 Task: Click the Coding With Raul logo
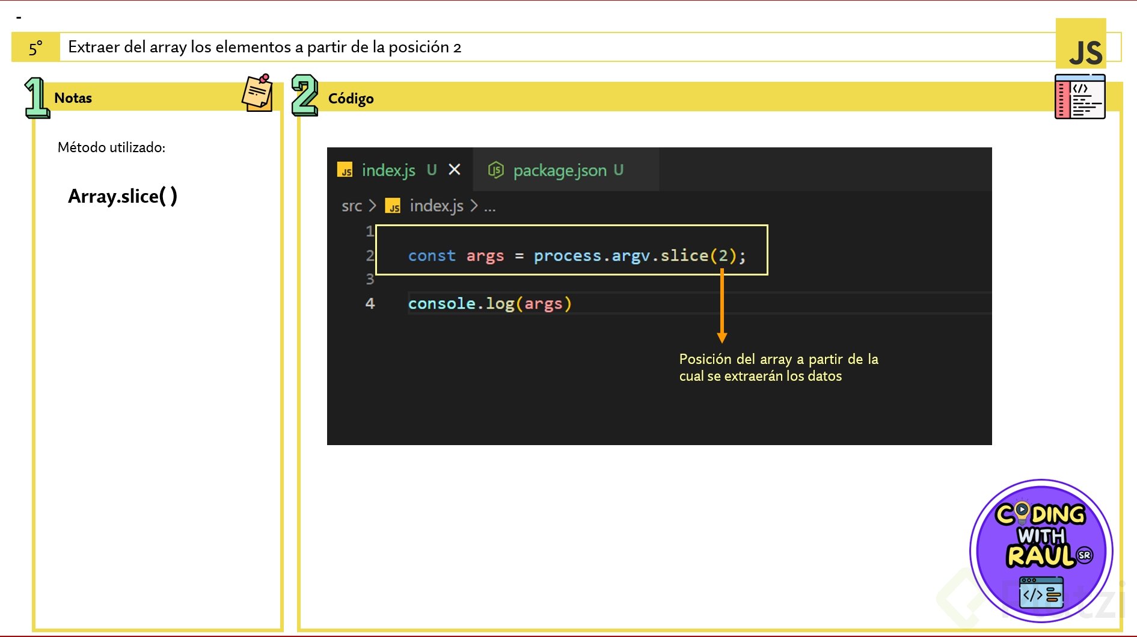[x=1041, y=550]
